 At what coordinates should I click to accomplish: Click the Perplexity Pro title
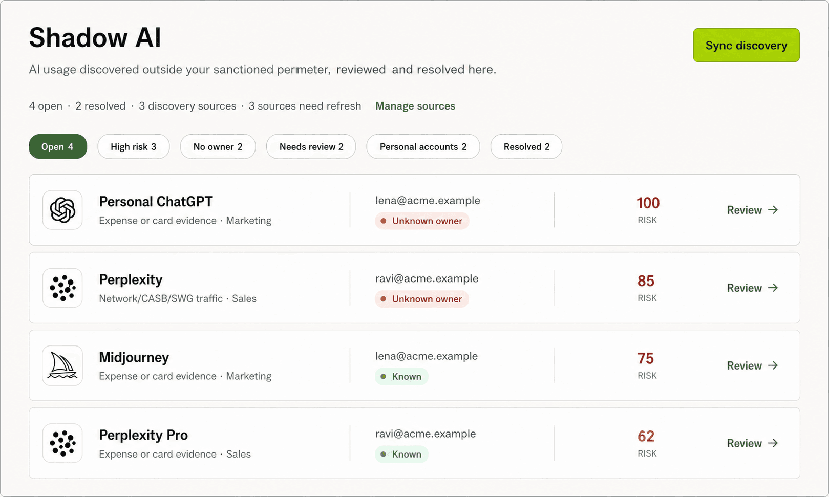[x=143, y=435]
